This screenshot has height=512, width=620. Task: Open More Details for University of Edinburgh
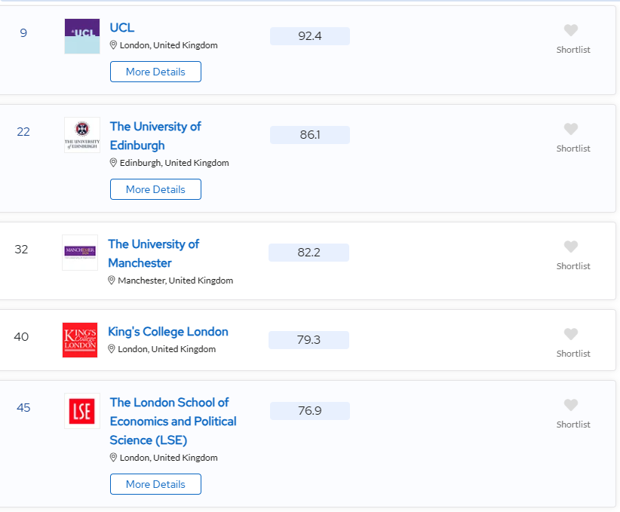[155, 189]
